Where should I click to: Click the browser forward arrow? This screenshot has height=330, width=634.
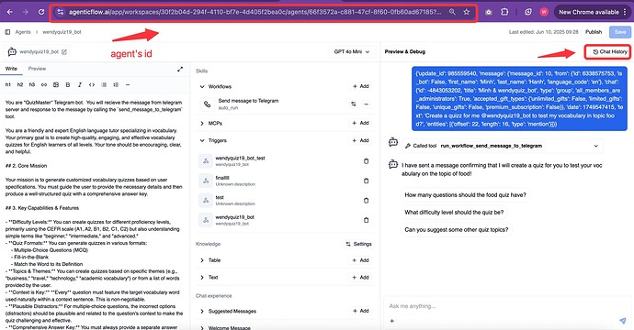[25, 12]
